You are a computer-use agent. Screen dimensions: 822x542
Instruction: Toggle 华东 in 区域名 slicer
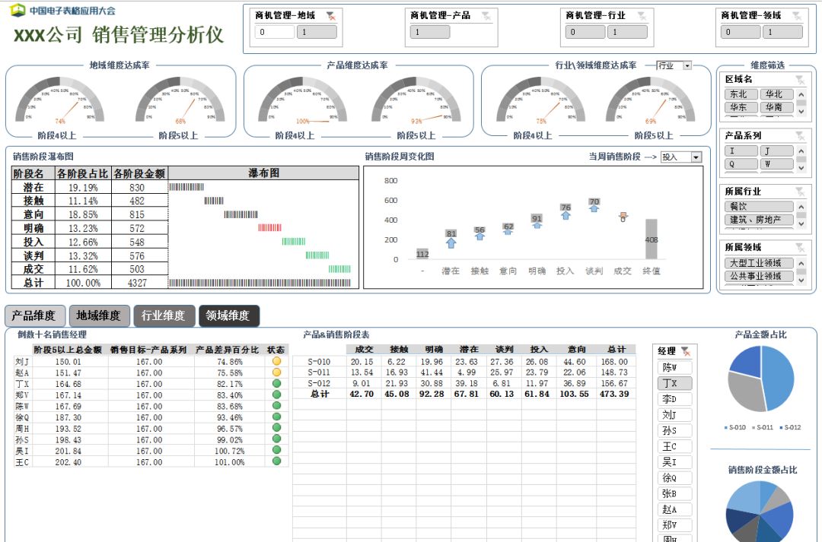pyautogui.click(x=741, y=107)
